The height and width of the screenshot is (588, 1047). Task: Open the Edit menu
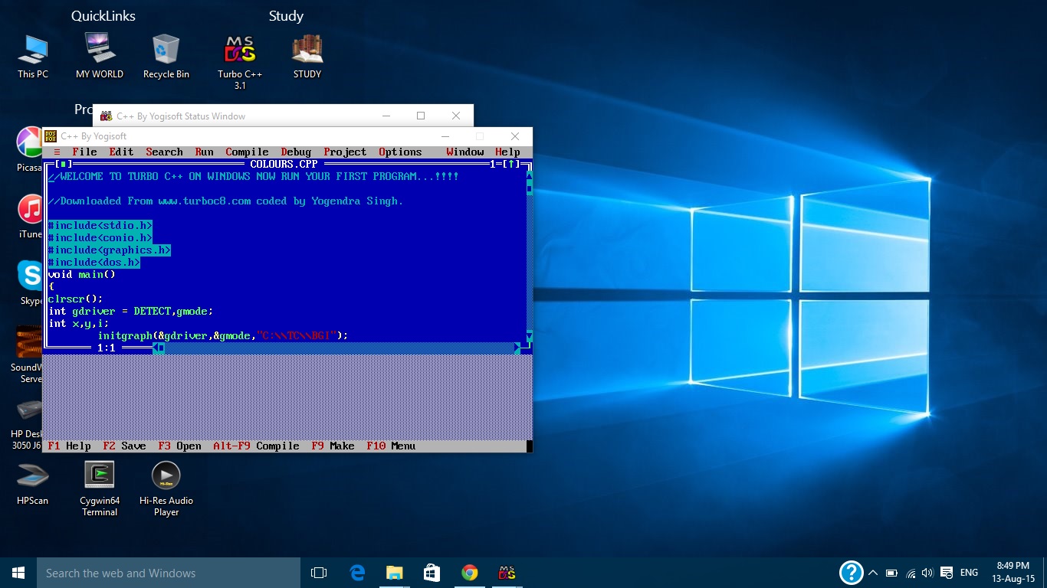[121, 152]
